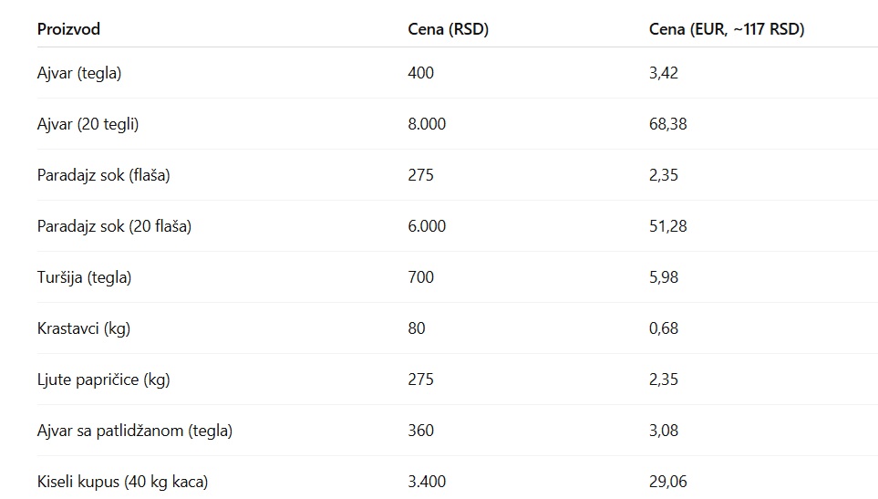
Task: Select the 68,38 EUR price cell
Action: tap(667, 124)
